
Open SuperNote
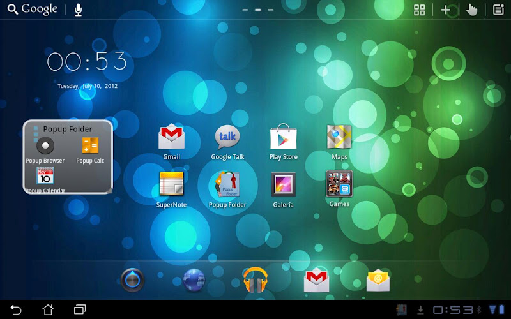(171, 189)
